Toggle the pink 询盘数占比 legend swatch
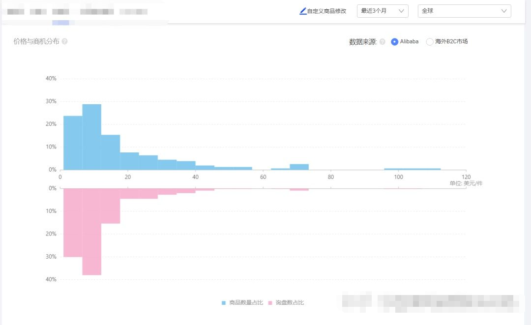Image resolution: width=531 pixels, height=325 pixels. tap(270, 303)
